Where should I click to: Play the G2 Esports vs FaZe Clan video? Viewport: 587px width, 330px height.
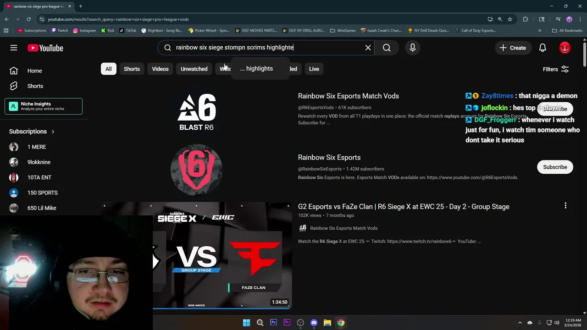(x=404, y=207)
